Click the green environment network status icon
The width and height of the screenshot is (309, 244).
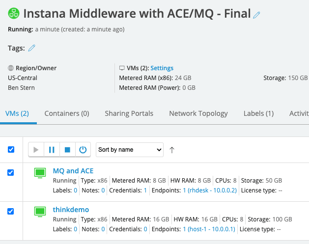click(x=14, y=13)
